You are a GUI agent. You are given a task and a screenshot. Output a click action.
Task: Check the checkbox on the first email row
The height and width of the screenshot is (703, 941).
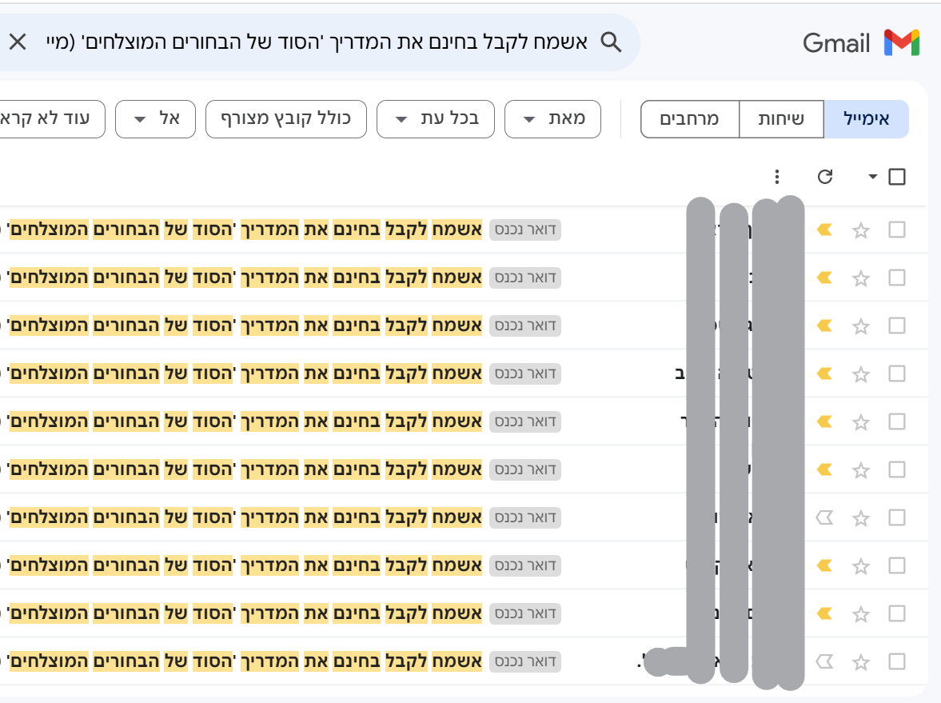(x=897, y=230)
